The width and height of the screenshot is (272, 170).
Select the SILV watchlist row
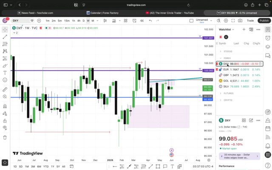[x=240, y=86]
